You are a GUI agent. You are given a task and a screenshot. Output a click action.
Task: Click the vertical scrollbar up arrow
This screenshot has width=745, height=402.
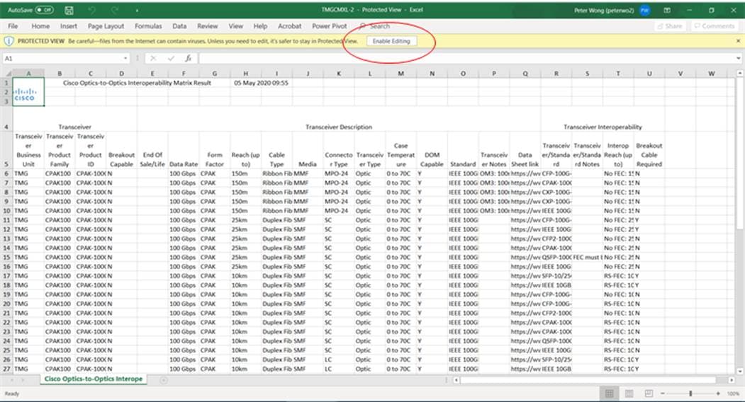740,73
